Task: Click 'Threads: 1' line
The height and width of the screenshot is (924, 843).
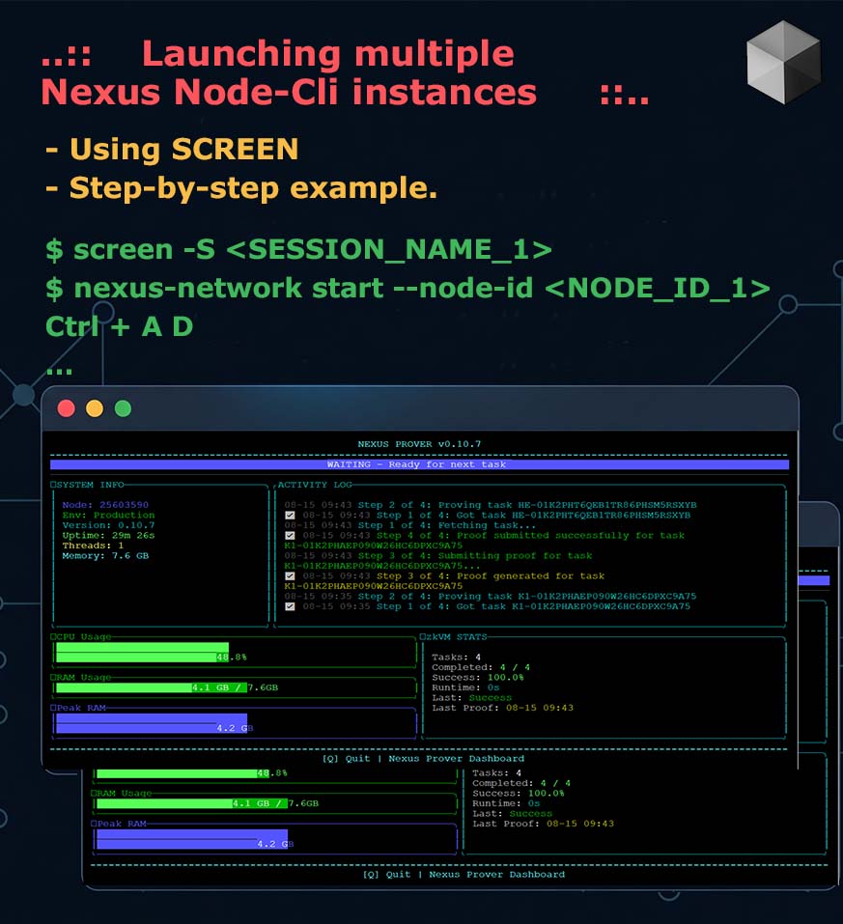Action: point(93,546)
